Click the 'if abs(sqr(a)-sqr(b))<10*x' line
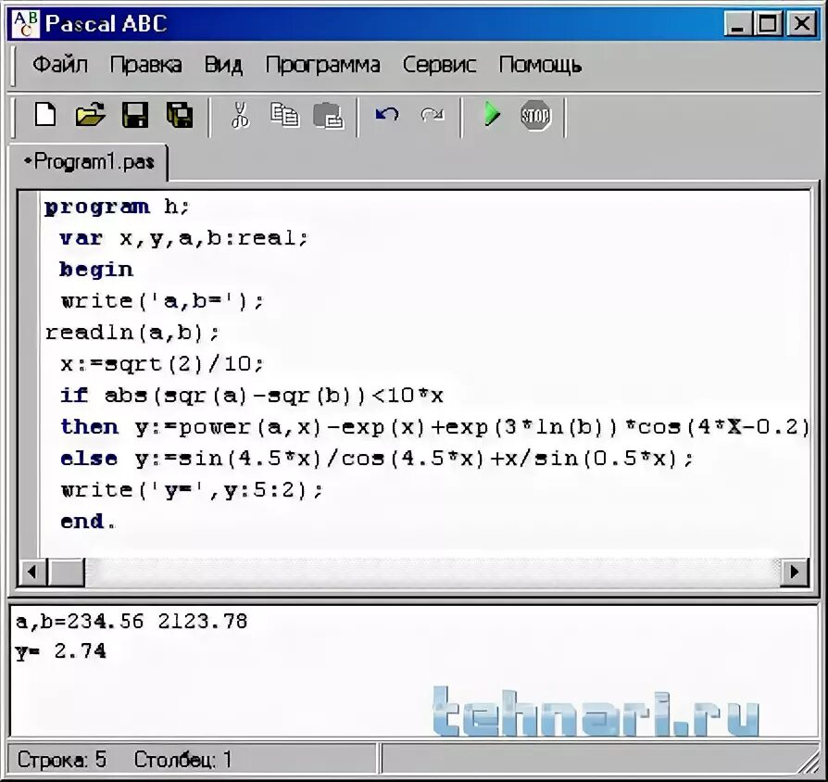The width and height of the screenshot is (828, 782). pyautogui.click(x=251, y=396)
